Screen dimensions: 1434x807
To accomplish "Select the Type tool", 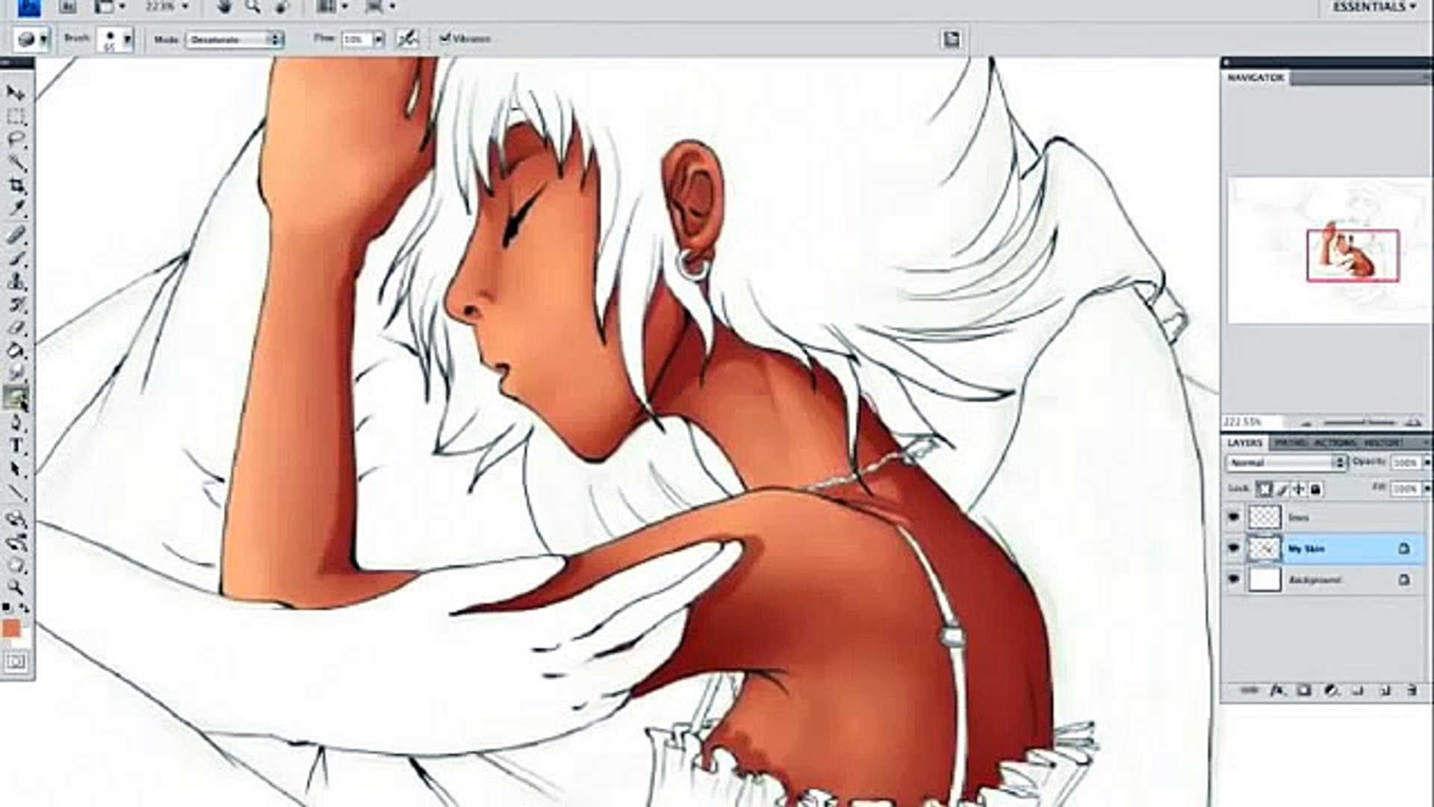I will [x=15, y=446].
